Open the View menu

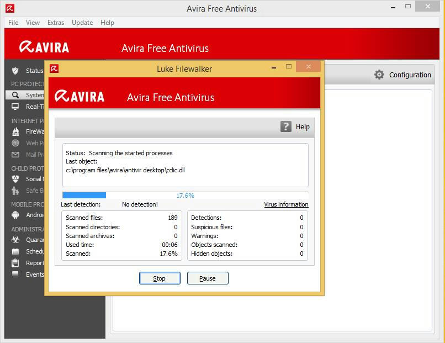pyautogui.click(x=33, y=23)
